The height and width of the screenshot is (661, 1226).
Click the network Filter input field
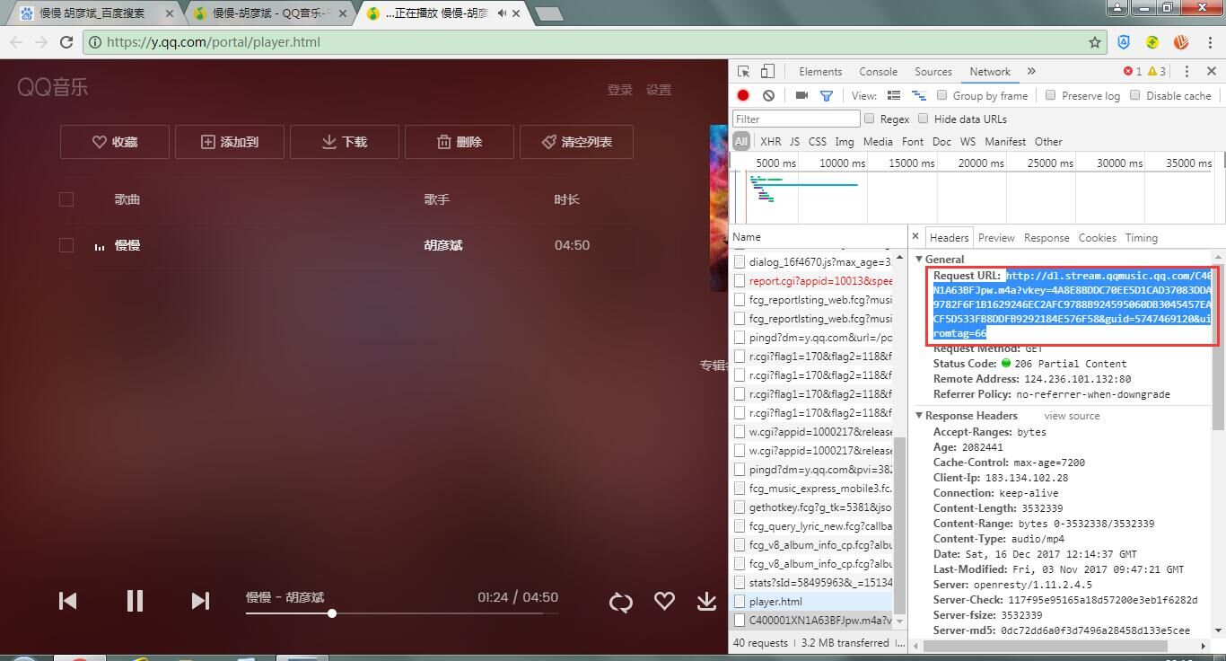(795, 118)
